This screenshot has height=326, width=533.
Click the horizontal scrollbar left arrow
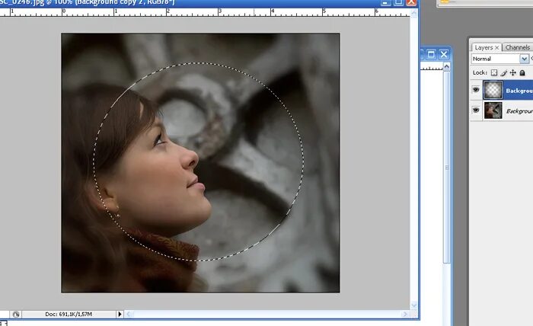129,315
